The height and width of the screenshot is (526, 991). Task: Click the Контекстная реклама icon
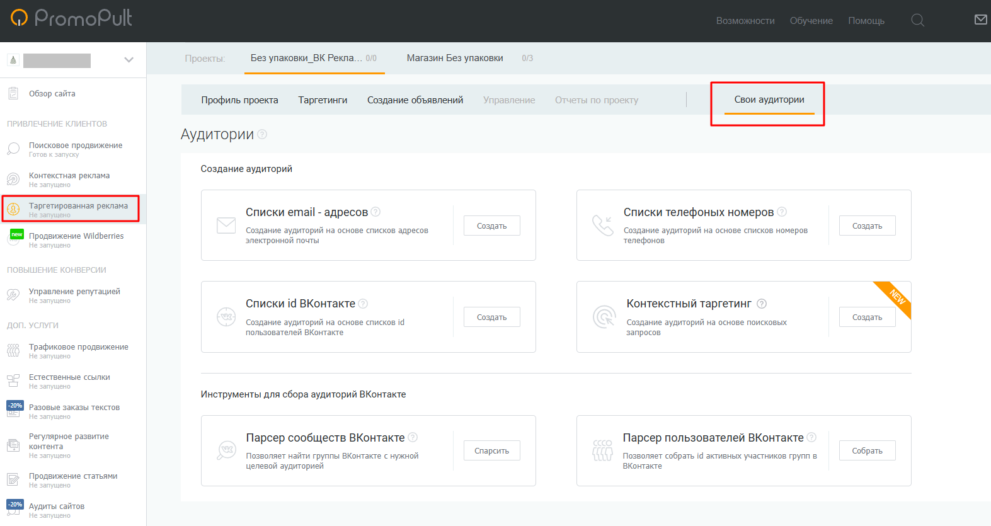(13, 180)
